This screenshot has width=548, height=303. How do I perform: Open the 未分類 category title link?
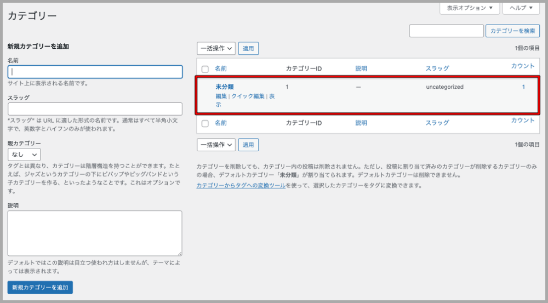pyautogui.click(x=225, y=87)
